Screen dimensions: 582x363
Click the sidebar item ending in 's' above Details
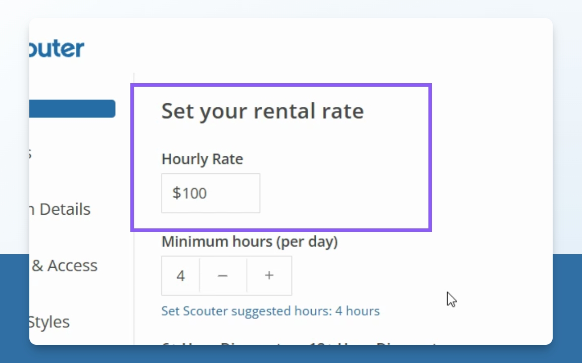tap(30, 153)
